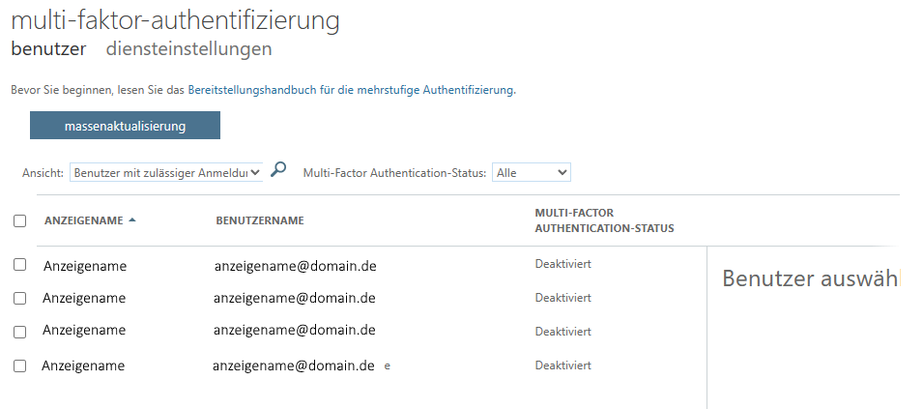Tick the fourth user row checkbox
Screen dimensions: 923x409
pyautogui.click(x=20, y=365)
